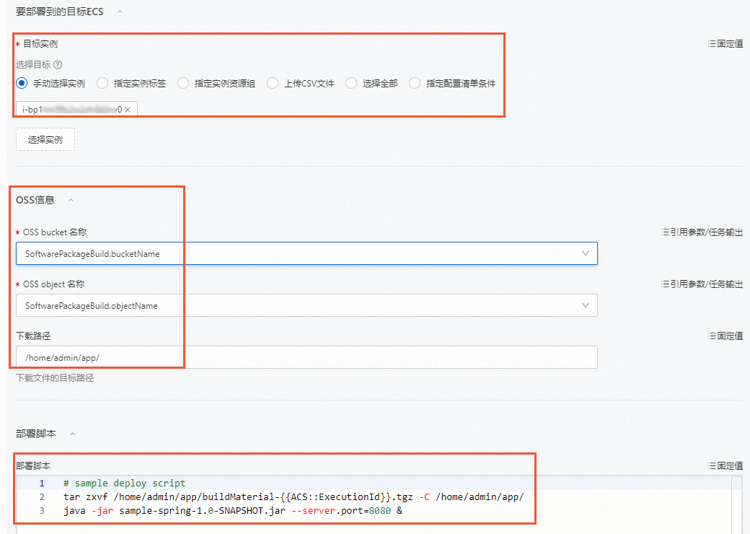Collapse the OSS信息 section
750x534 pixels.
(x=71, y=200)
